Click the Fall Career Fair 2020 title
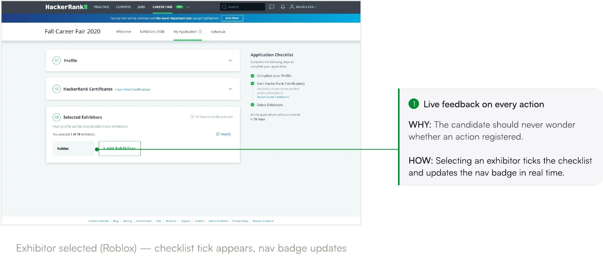Viewport: 603px width, 258px height. 72,31
